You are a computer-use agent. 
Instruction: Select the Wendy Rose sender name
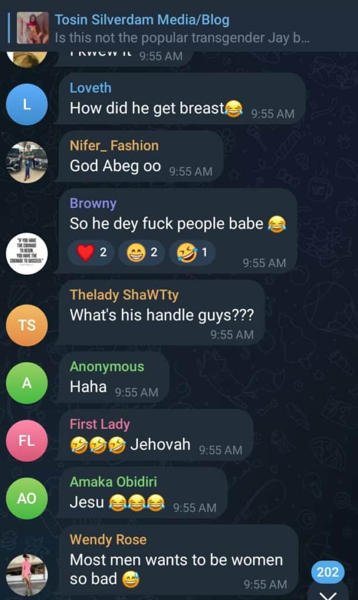(108, 540)
